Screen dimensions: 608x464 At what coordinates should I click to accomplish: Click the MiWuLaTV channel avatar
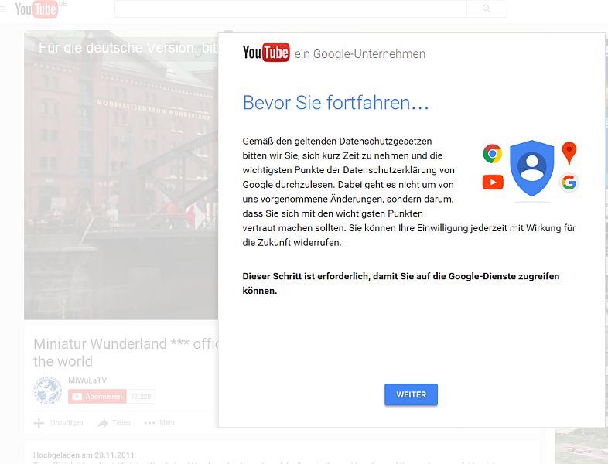coord(47,391)
